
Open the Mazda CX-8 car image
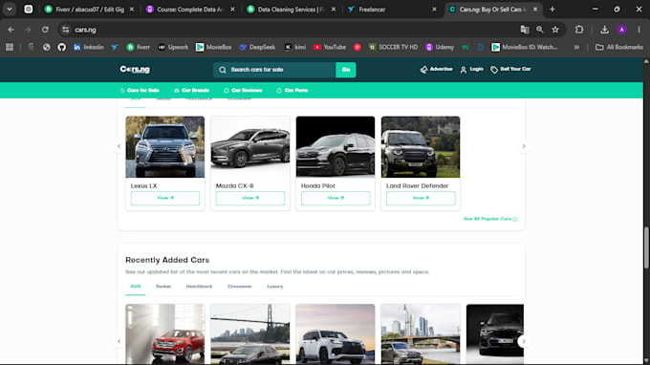click(x=250, y=147)
